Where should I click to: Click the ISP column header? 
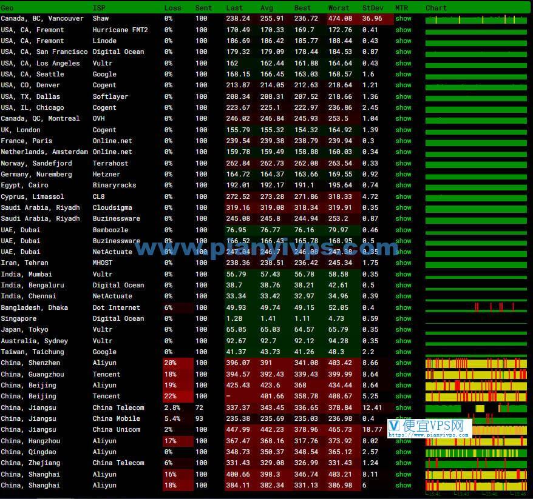pyautogui.click(x=99, y=8)
